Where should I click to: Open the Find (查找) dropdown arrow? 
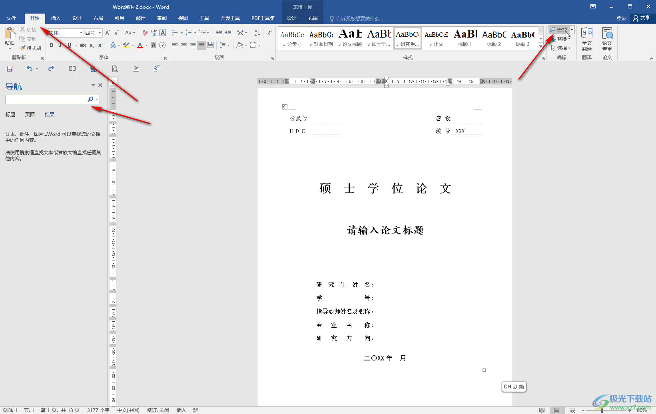[x=572, y=30]
